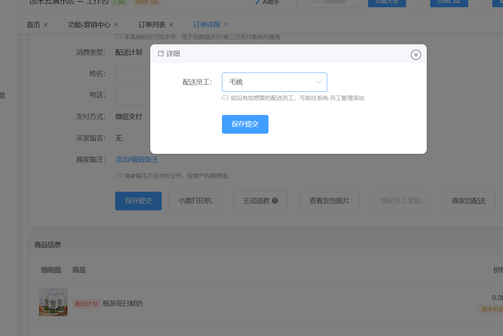Click the hint icon under 配送员工 dropdown
This screenshot has height=336, width=503.
click(x=225, y=98)
